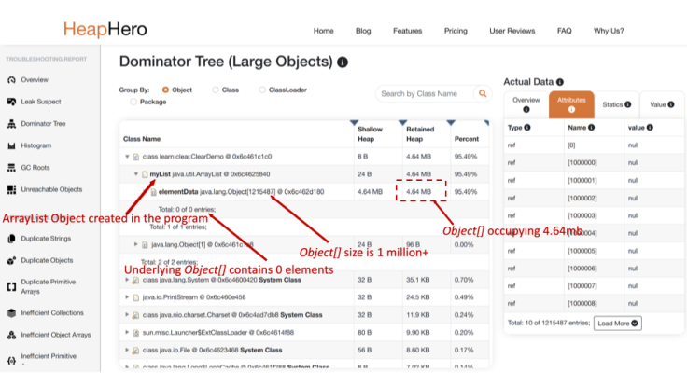This screenshot has width=687, height=386.
Task: Click the Load More button
Action: (618, 324)
